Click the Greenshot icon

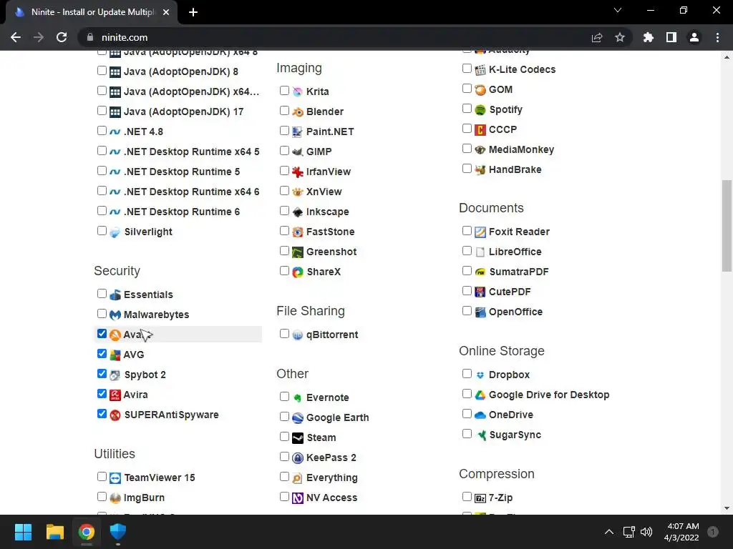[297, 252]
